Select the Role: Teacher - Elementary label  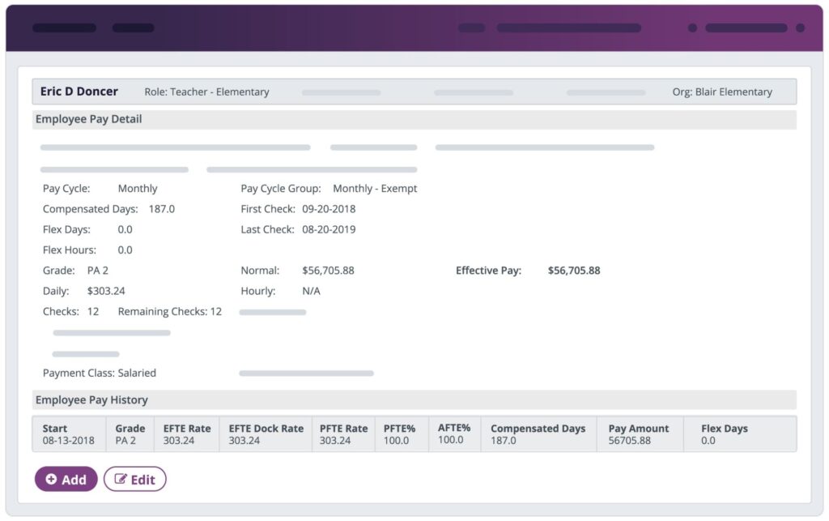(x=206, y=92)
